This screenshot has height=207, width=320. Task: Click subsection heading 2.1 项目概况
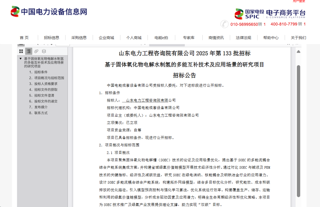click(118, 153)
